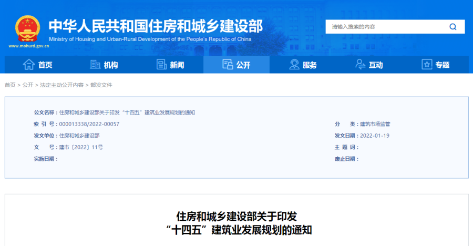The image size is (473, 246).
Task: Go to 公开 in the breadcrumb
Action: tap(28, 85)
